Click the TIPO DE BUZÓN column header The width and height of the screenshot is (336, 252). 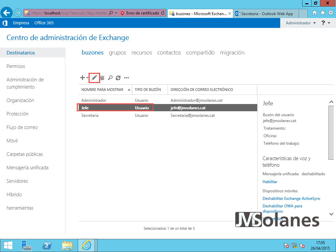(150, 90)
